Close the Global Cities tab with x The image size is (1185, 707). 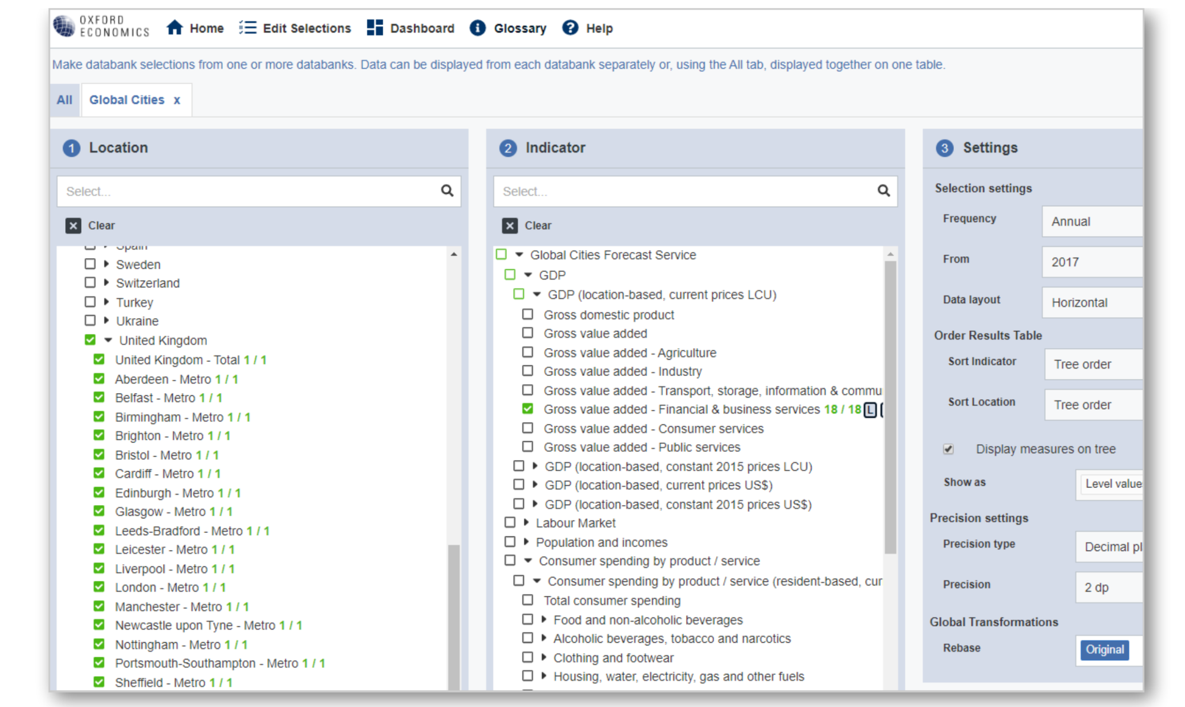click(177, 100)
